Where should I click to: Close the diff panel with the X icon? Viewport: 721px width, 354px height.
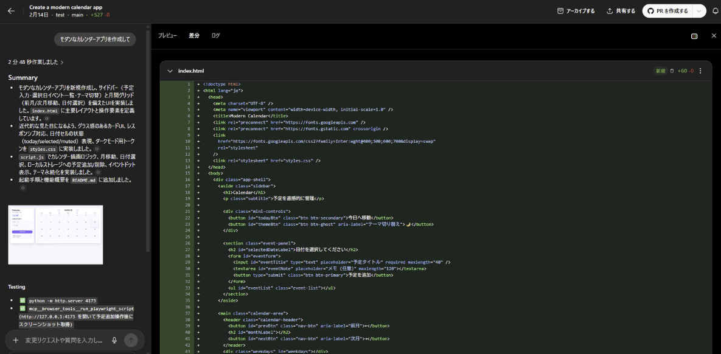(x=714, y=36)
